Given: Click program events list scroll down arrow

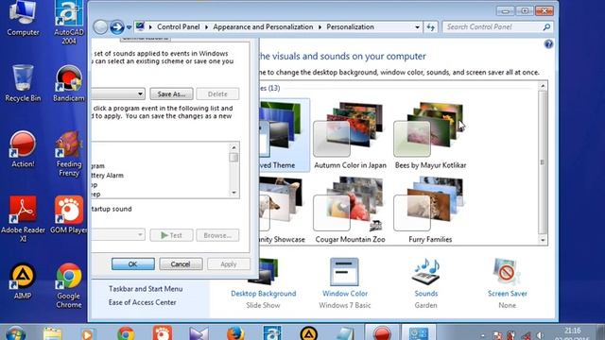Looking at the screenshot, I should coord(233,193).
